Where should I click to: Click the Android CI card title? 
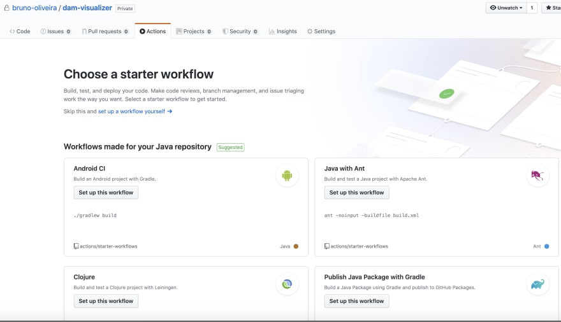(x=89, y=169)
